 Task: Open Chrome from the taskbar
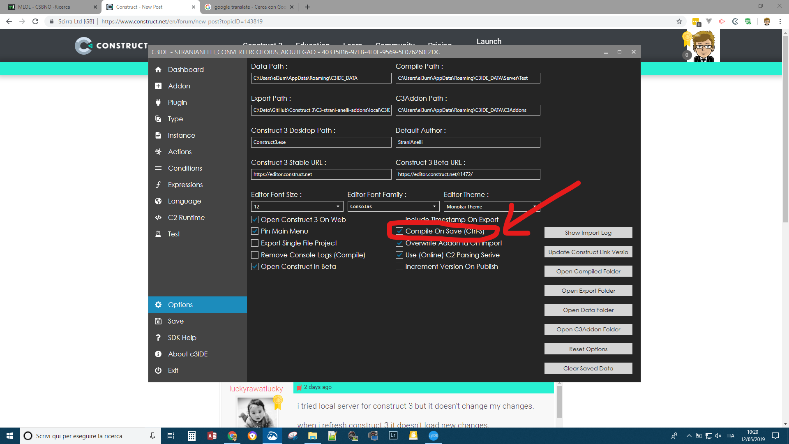click(x=232, y=436)
